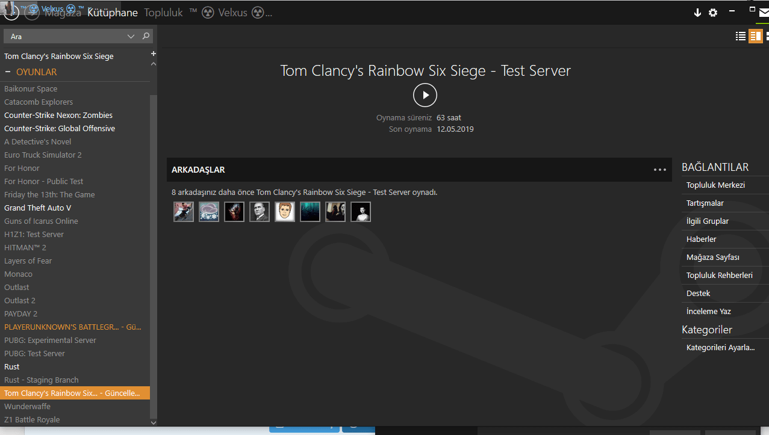769x435 pixels.
Task: Open Topluluk Merkezi link
Action: (715, 185)
